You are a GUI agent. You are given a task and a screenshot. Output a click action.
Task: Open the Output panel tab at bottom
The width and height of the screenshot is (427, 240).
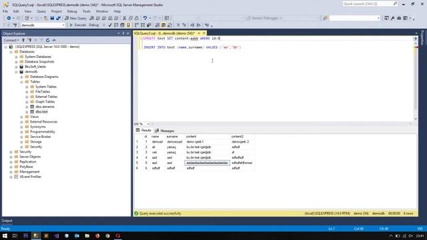[7, 221]
